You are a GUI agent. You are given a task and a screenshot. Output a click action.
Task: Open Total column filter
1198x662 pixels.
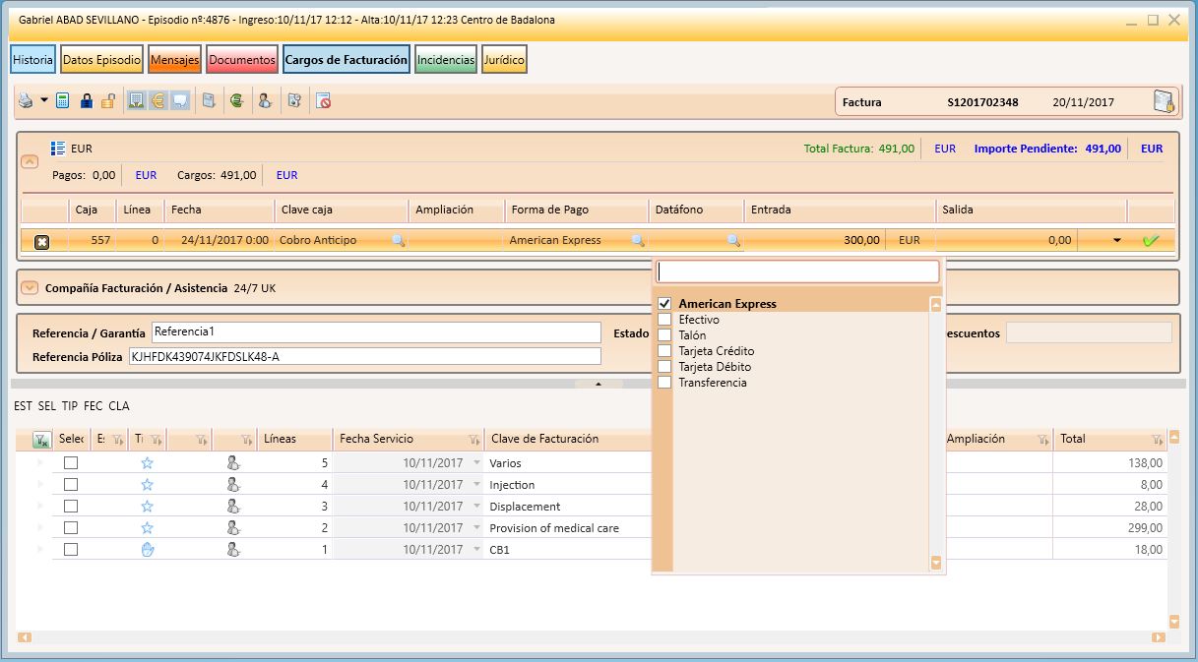[1157, 440]
